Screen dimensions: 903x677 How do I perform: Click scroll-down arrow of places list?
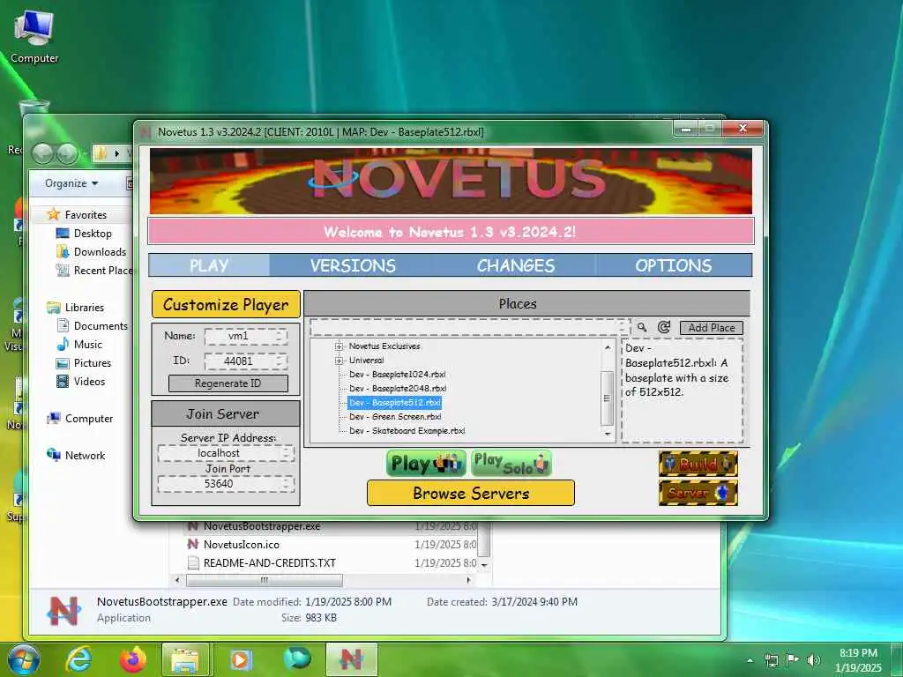pos(608,434)
